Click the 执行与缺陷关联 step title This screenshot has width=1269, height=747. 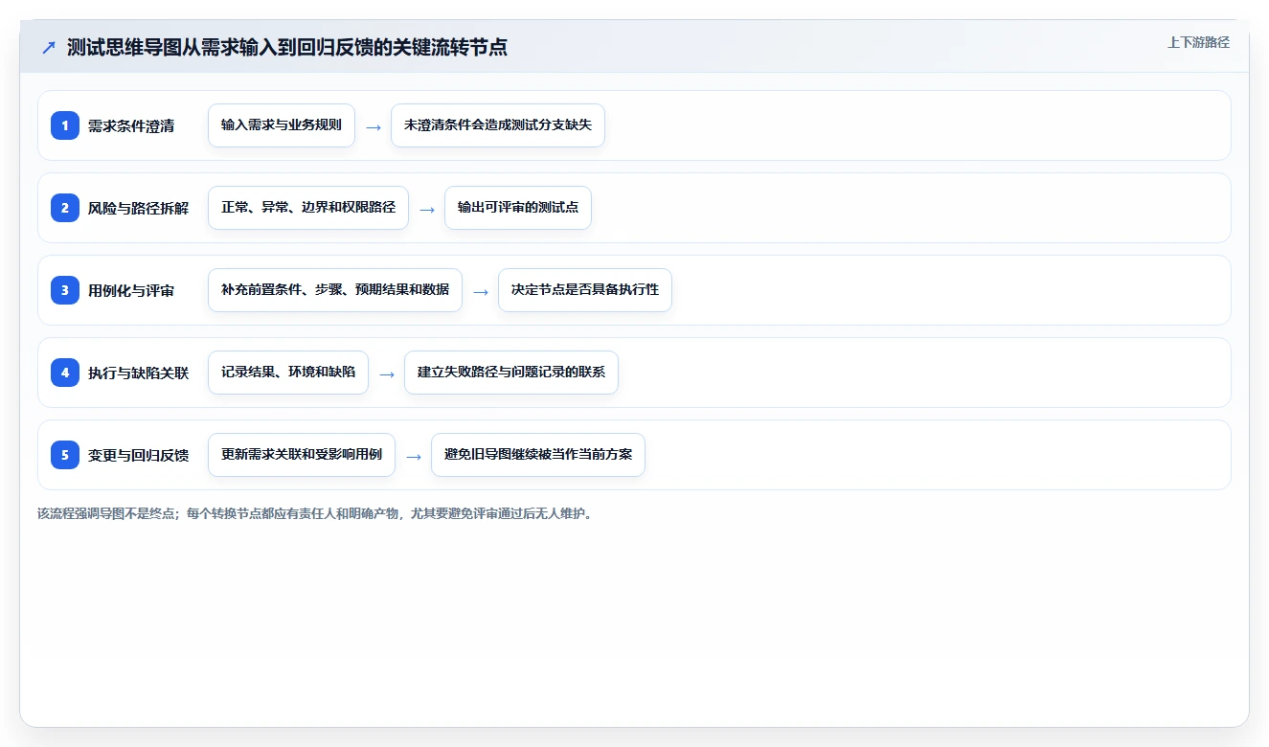(x=139, y=373)
